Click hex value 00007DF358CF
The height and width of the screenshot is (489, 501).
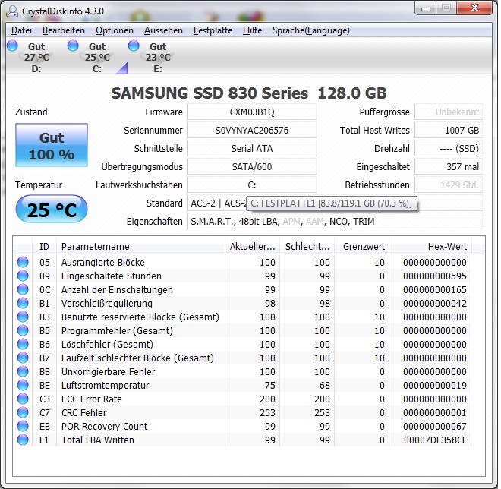pos(435,440)
